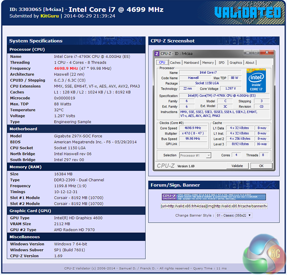Click the Core Voltage 1.297 V field
This screenshot has width=287, height=275.
click(230, 88)
